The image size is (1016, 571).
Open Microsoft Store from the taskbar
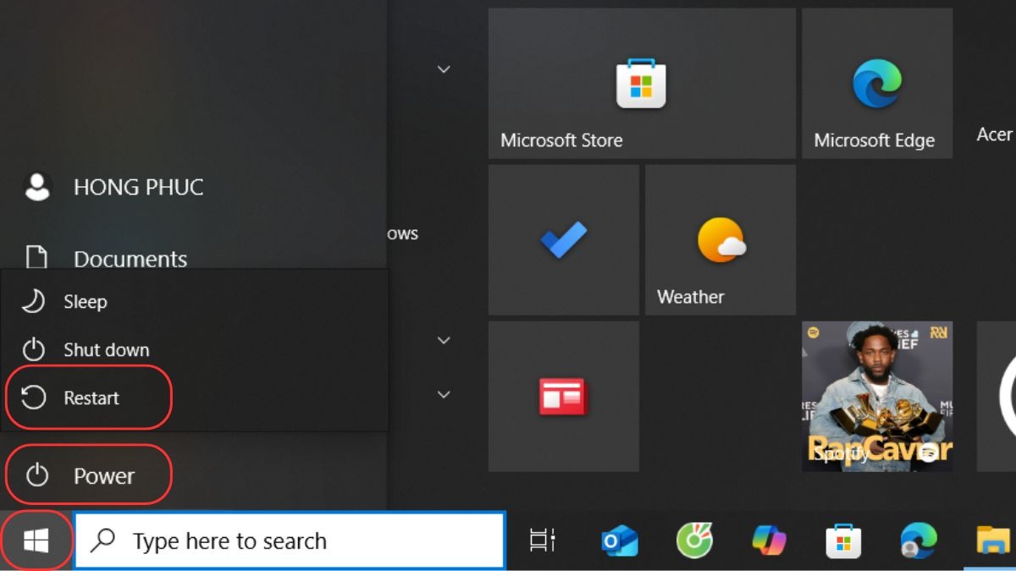[x=843, y=541]
